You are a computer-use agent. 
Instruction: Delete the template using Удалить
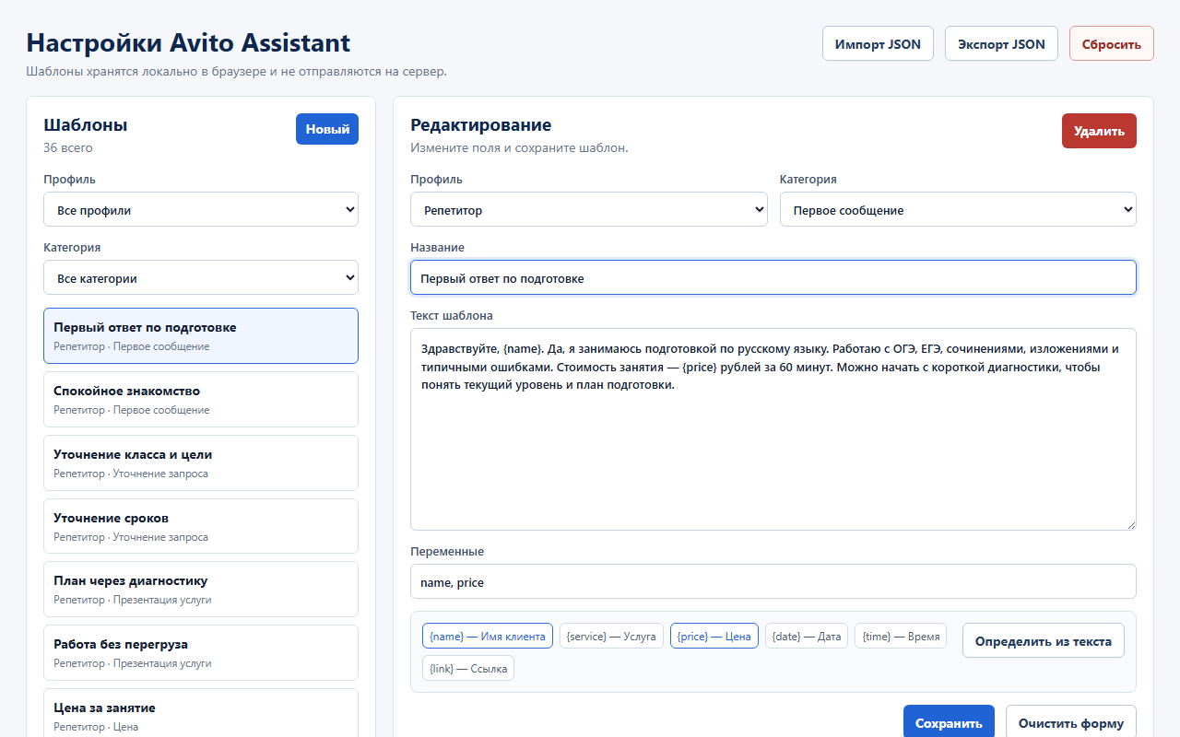1099,131
